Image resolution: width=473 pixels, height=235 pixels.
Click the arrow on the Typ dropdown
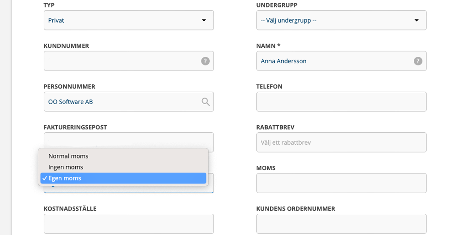click(204, 20)
